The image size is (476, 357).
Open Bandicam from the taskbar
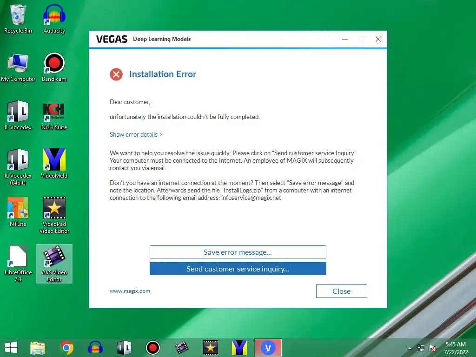click(x=152, y=348)
